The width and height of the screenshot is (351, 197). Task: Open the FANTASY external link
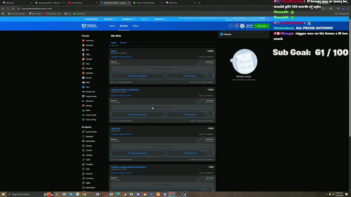(110, 19)
